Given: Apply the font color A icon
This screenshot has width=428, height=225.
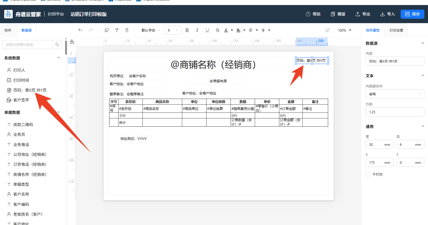Looking at the screenshot, I should point(226,30).
